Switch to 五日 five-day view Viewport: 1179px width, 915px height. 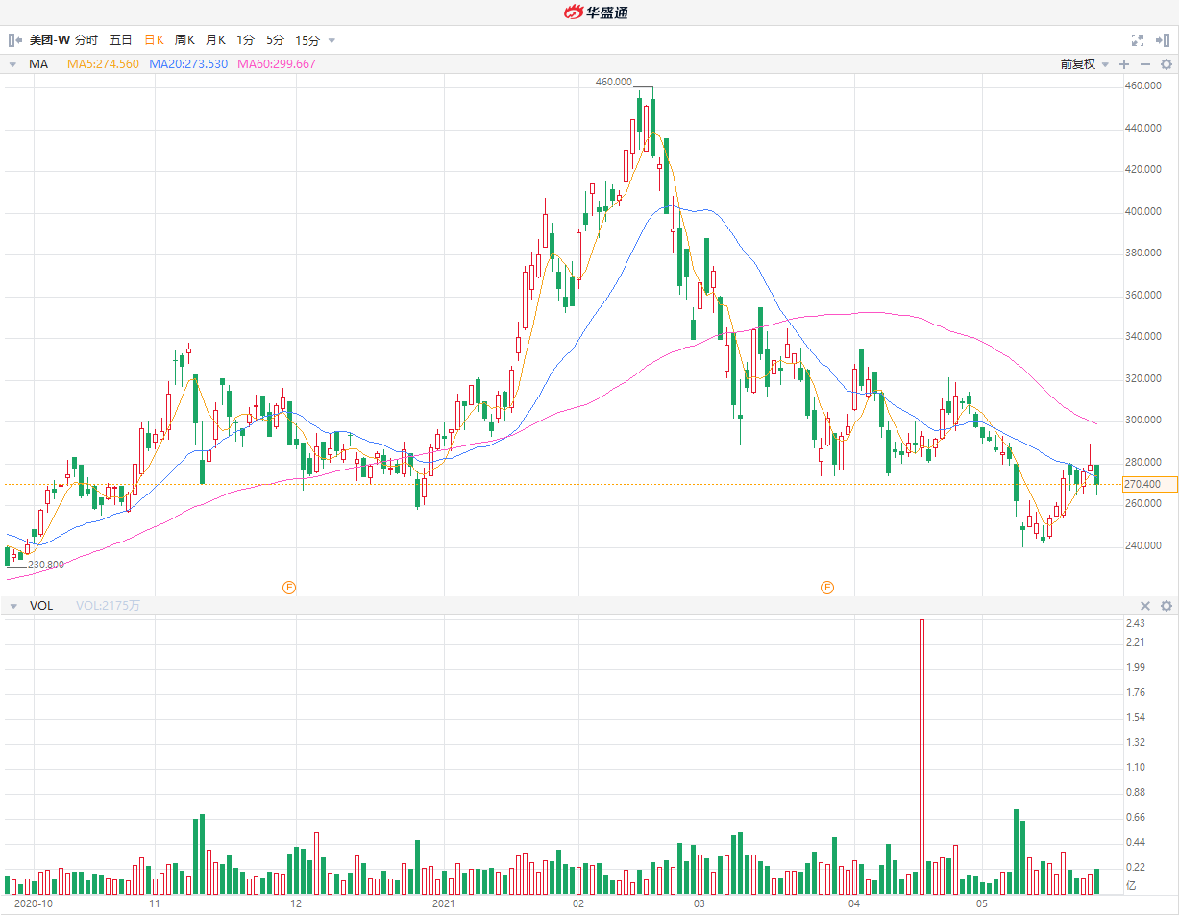pyautogui.click(x=120, y=40)
